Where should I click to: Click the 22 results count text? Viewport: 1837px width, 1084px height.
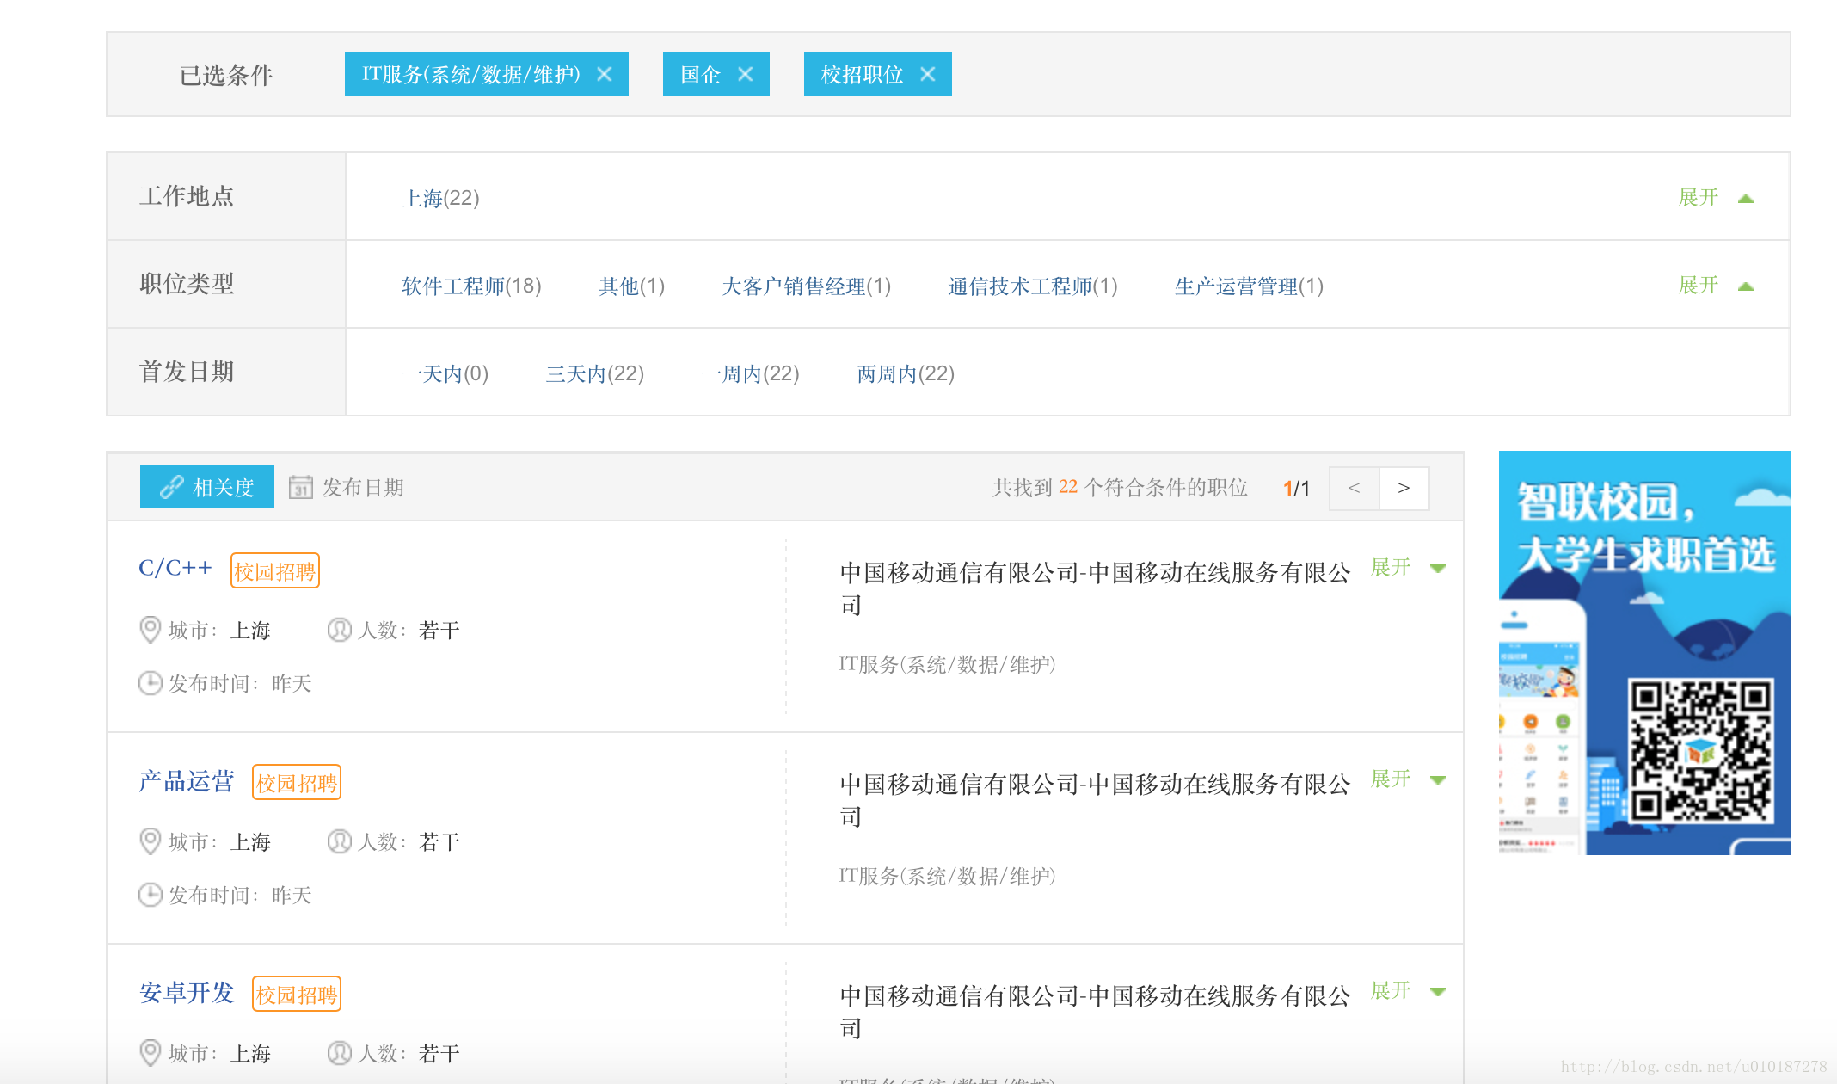click(x=1068, y=487)
